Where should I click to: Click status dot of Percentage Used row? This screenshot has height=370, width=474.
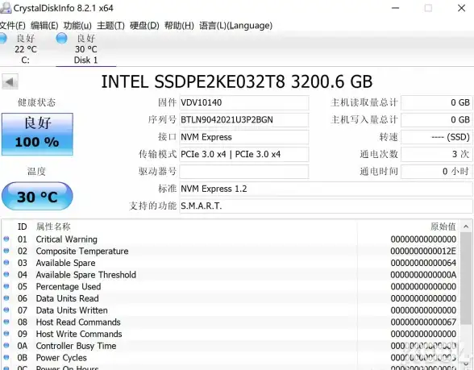click(x=6, y=286)
